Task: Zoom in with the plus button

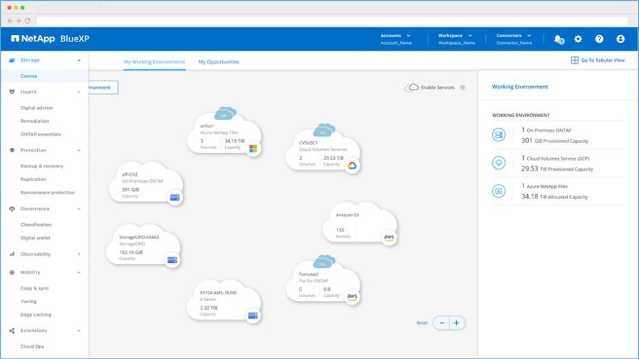Action: click(x=457, y=322)
